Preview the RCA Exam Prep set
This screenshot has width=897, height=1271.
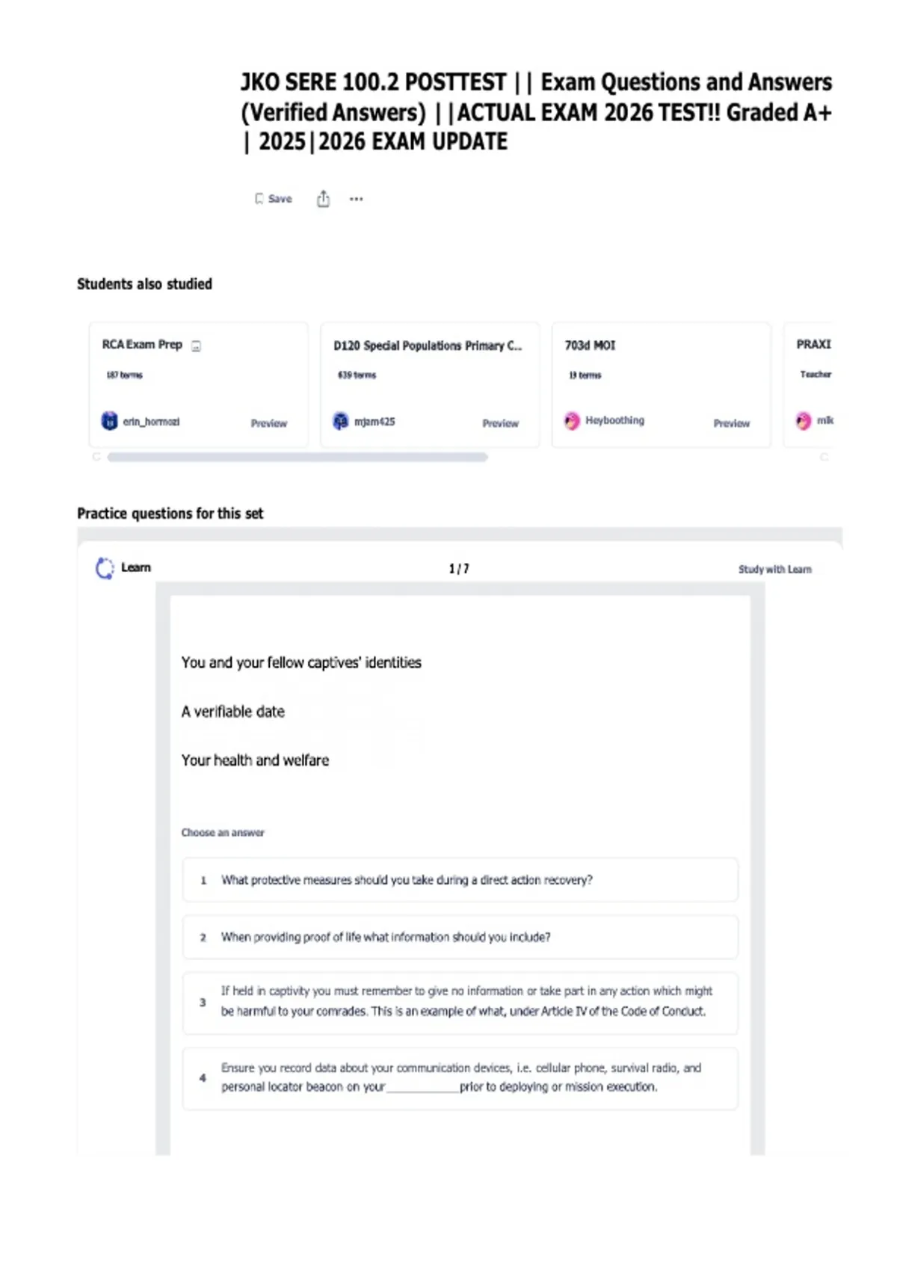click(x=269, y=423)
